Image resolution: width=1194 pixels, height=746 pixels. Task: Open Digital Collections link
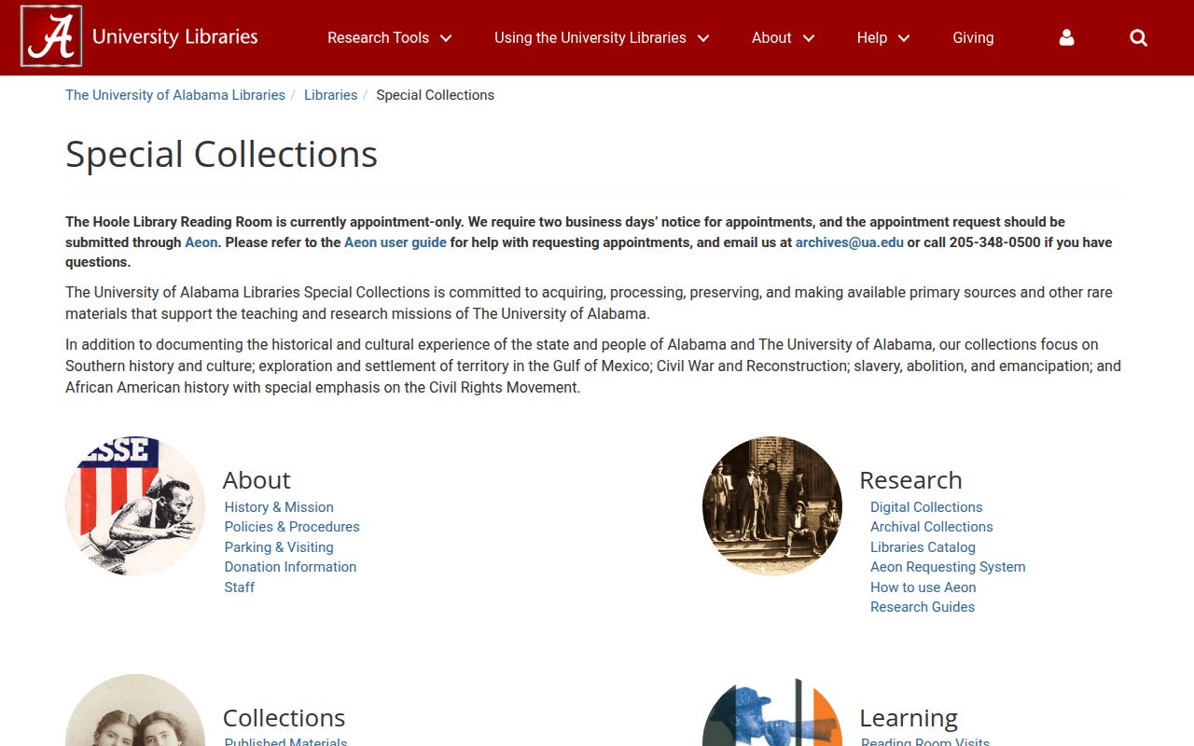(926, 507)
